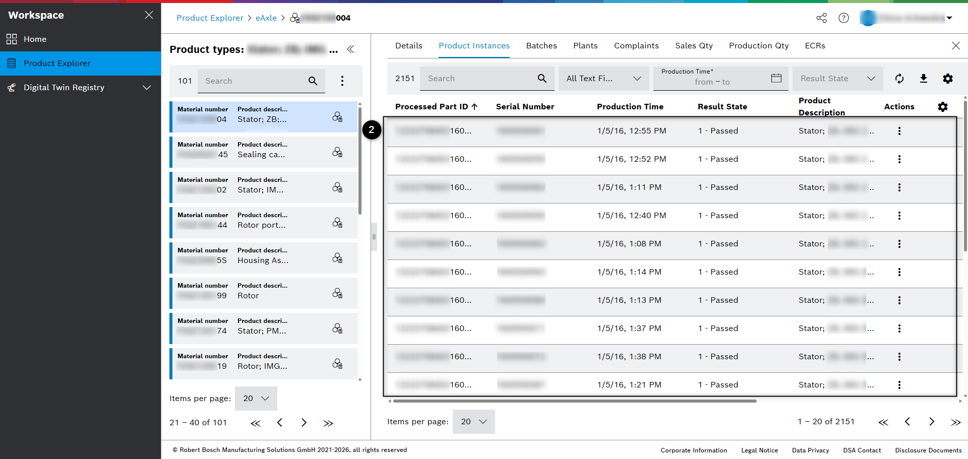
Task: Go to first page of product types
Action: (256, 423)
